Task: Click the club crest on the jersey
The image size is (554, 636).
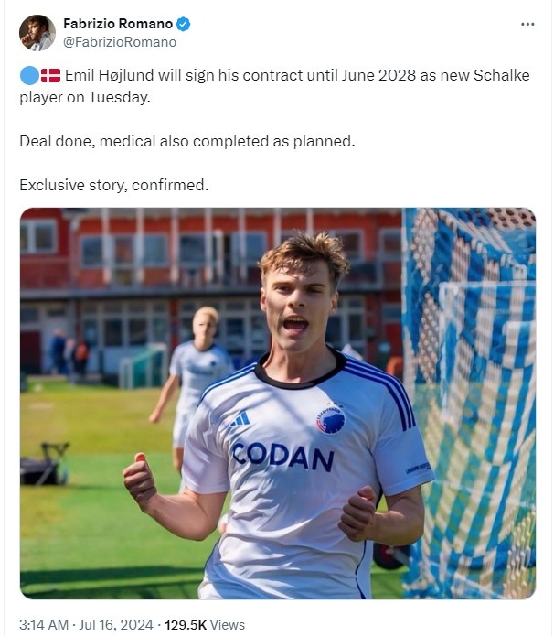Action: 330,418
